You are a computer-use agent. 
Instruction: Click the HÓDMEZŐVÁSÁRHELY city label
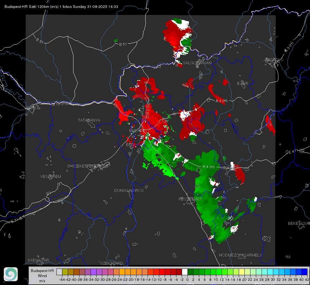tap(240, 255)
